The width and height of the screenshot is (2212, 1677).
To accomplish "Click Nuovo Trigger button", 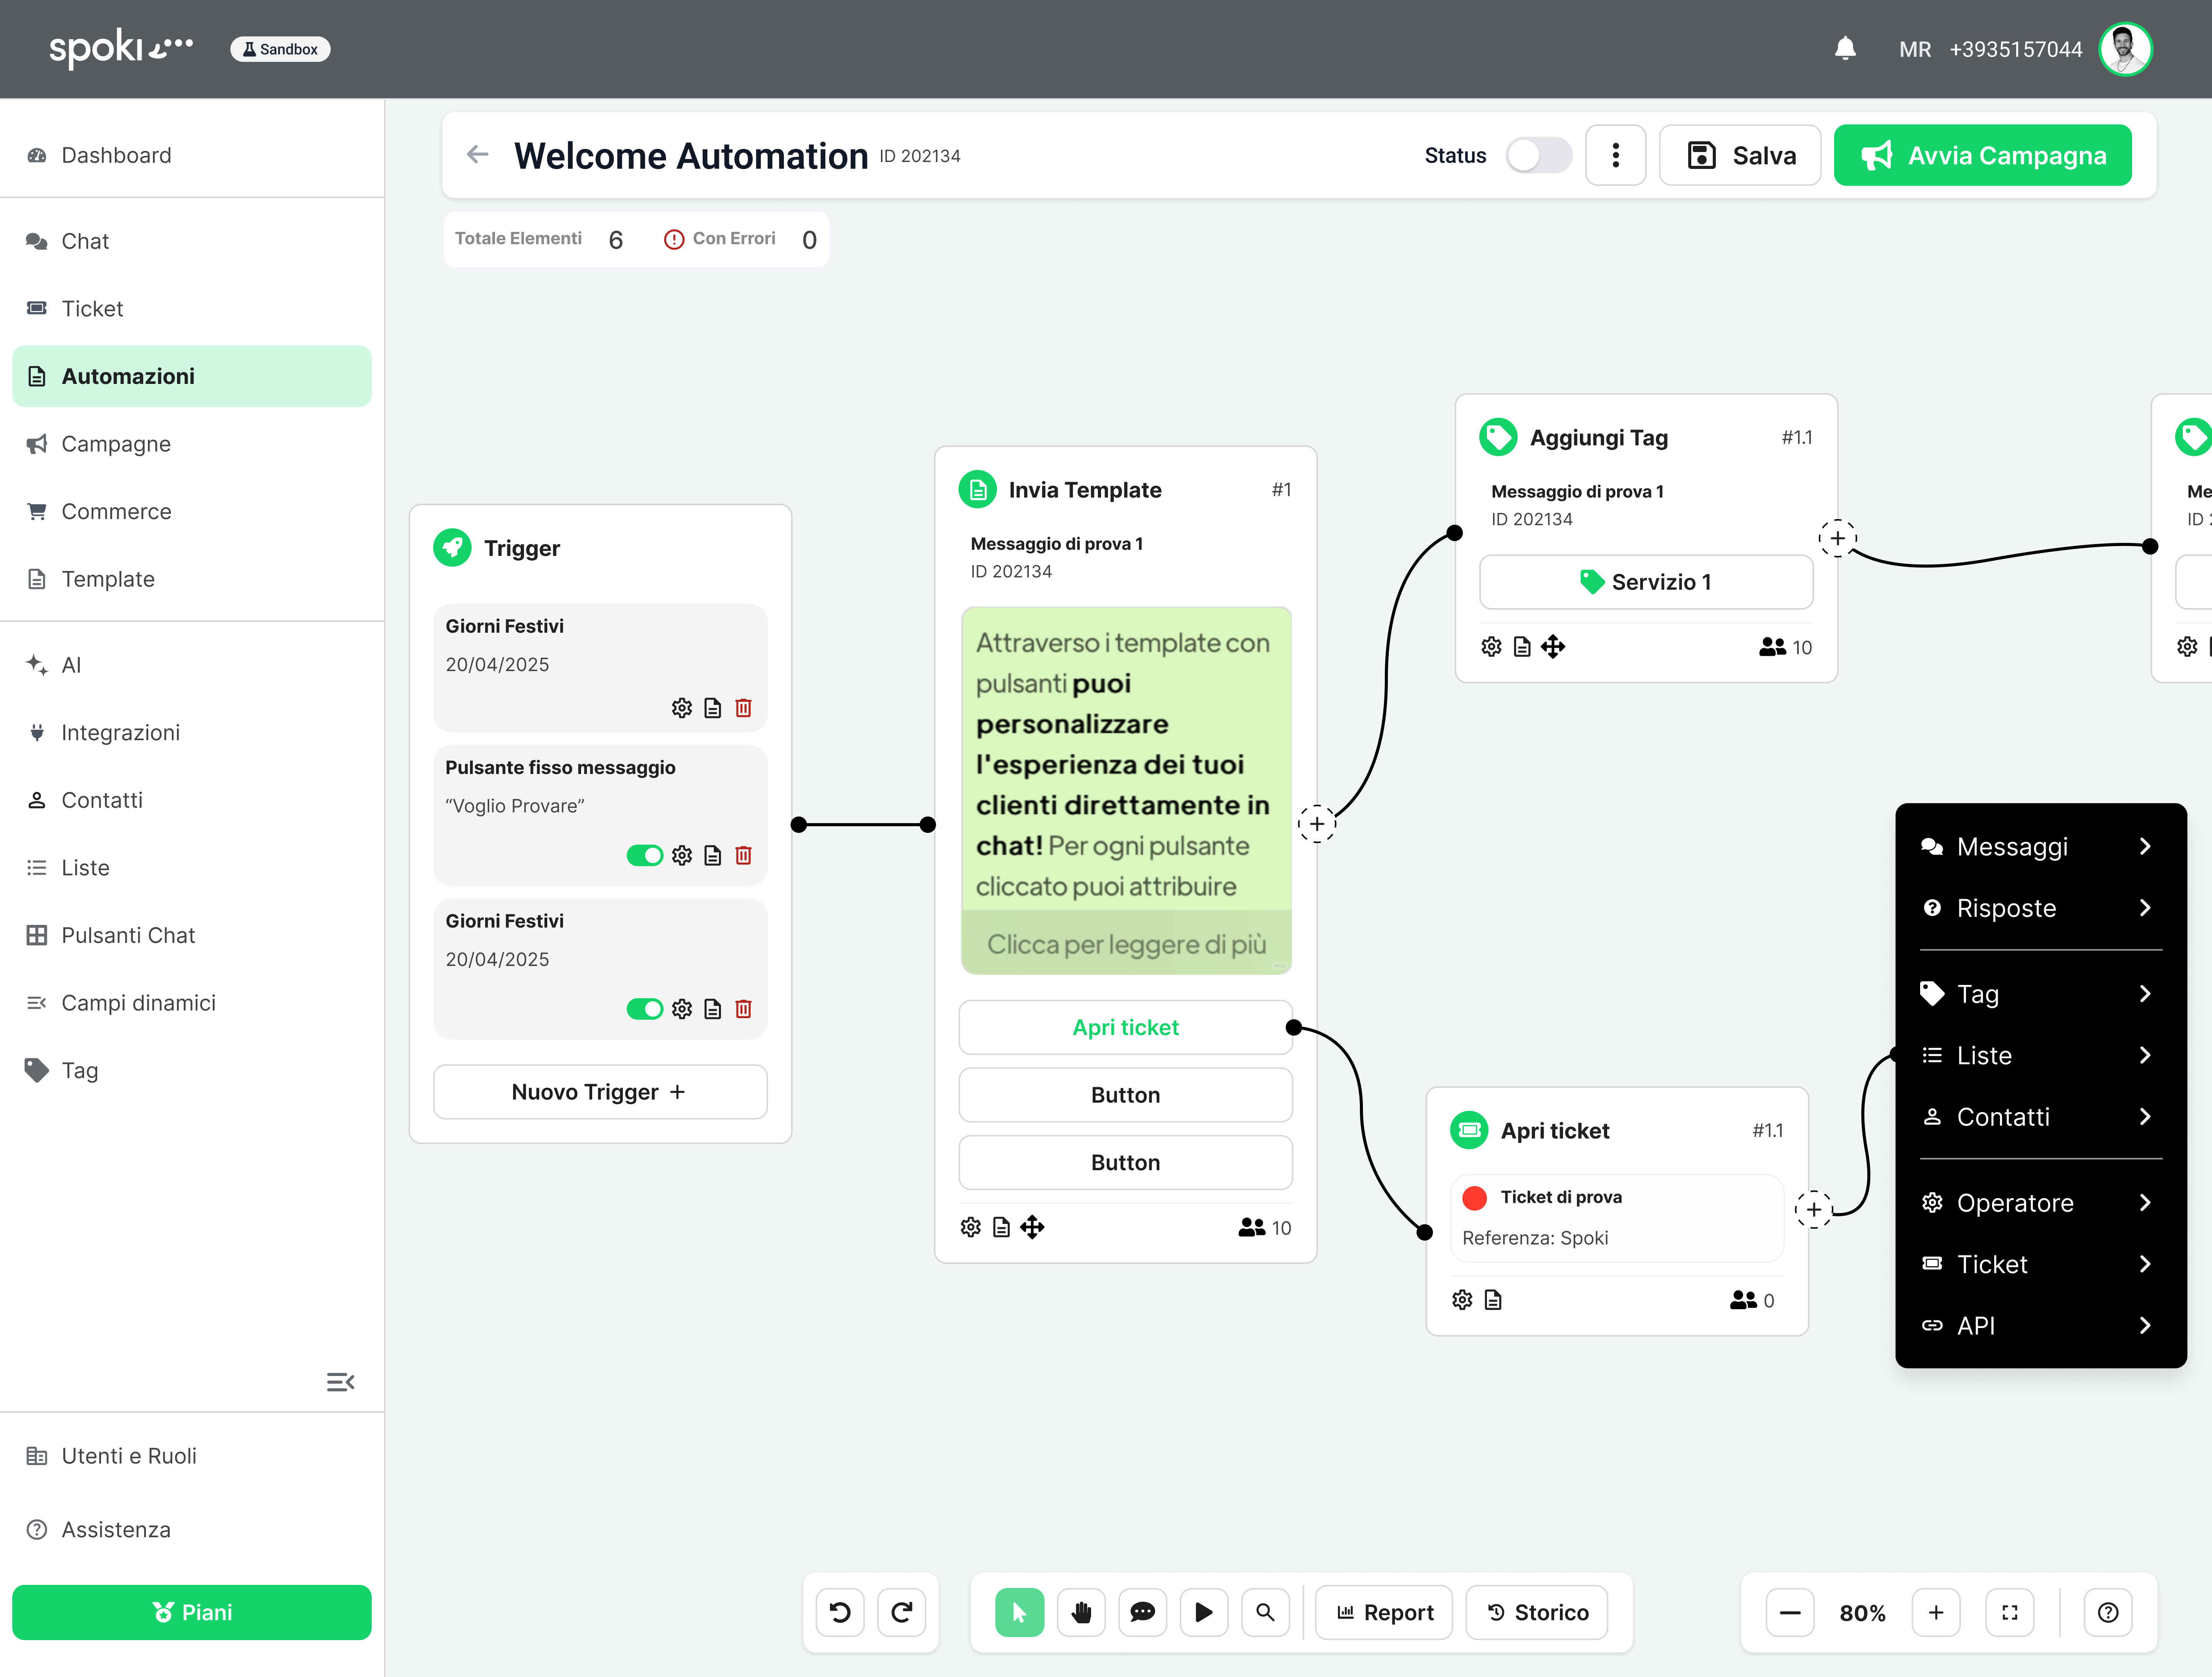I will (x=600, y=1092).
